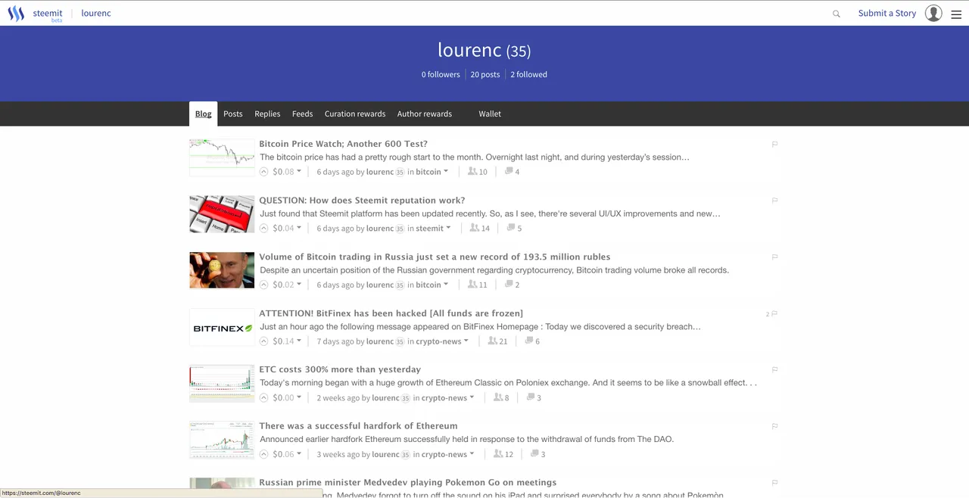Flag the ETC costs 300% post

click(x=774, y=369)
